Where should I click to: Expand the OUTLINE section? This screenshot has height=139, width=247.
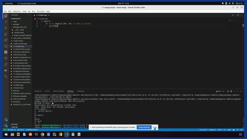14,124
